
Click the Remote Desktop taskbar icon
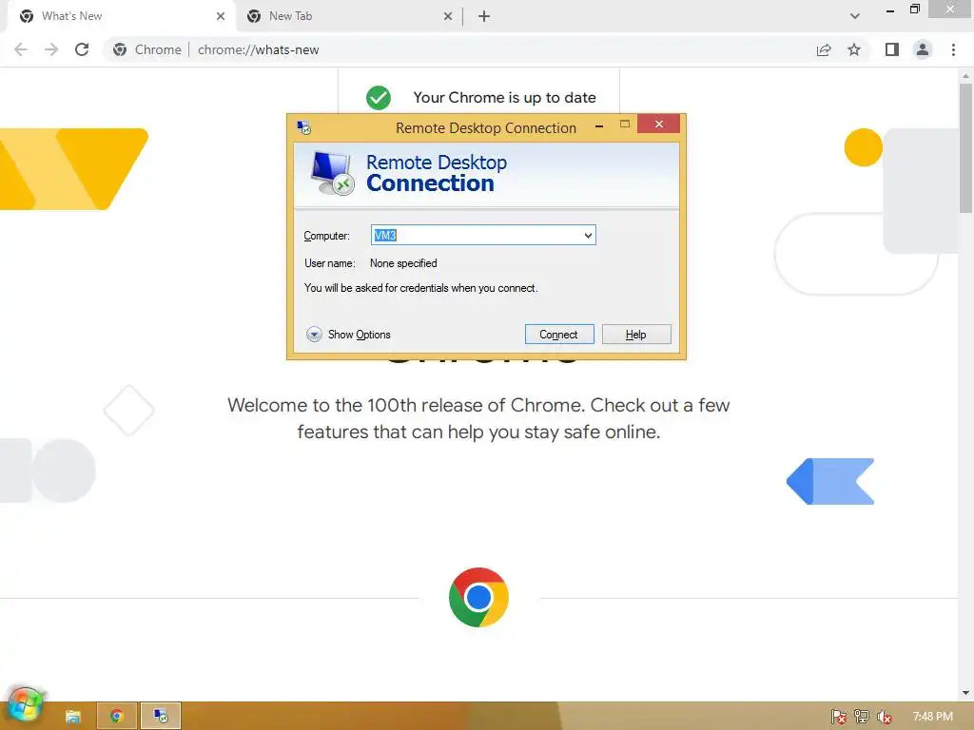pos(160,716)
